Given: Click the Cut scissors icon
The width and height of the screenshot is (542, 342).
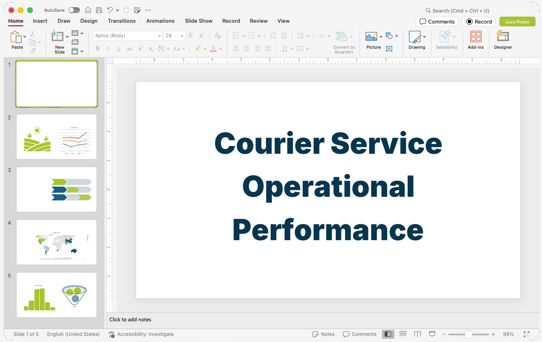Looking at the screenshot, I should coord(32,34).
